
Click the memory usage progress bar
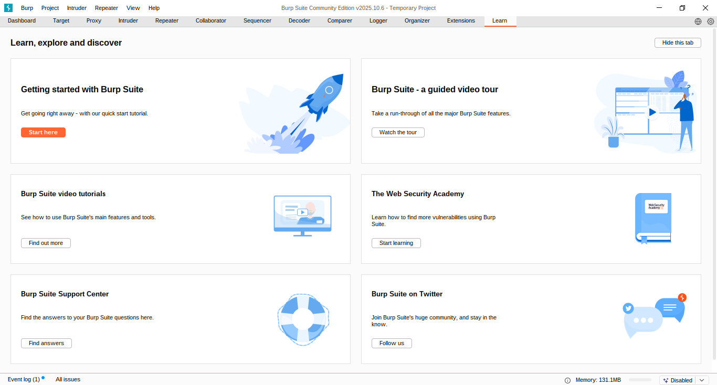[640, 380]
